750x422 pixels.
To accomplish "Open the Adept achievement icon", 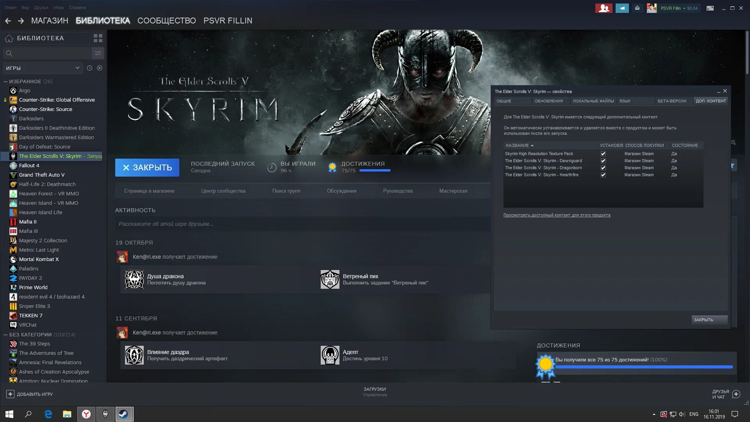I will pos(330,355).
